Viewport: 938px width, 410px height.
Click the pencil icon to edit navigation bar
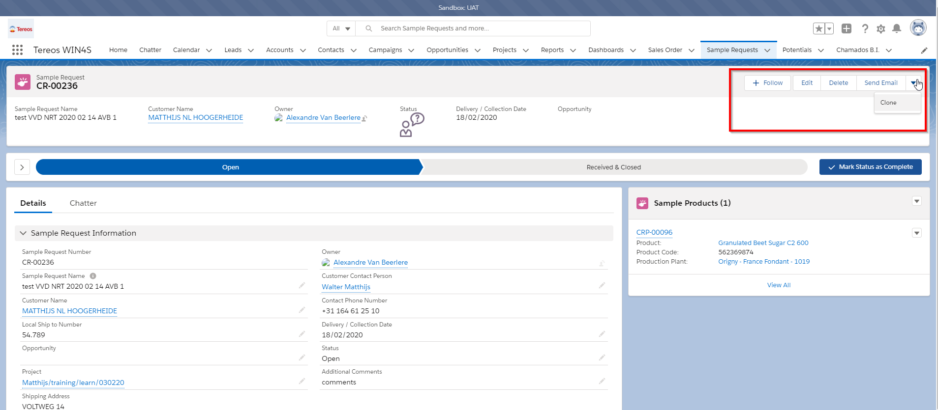coord(924,50)
